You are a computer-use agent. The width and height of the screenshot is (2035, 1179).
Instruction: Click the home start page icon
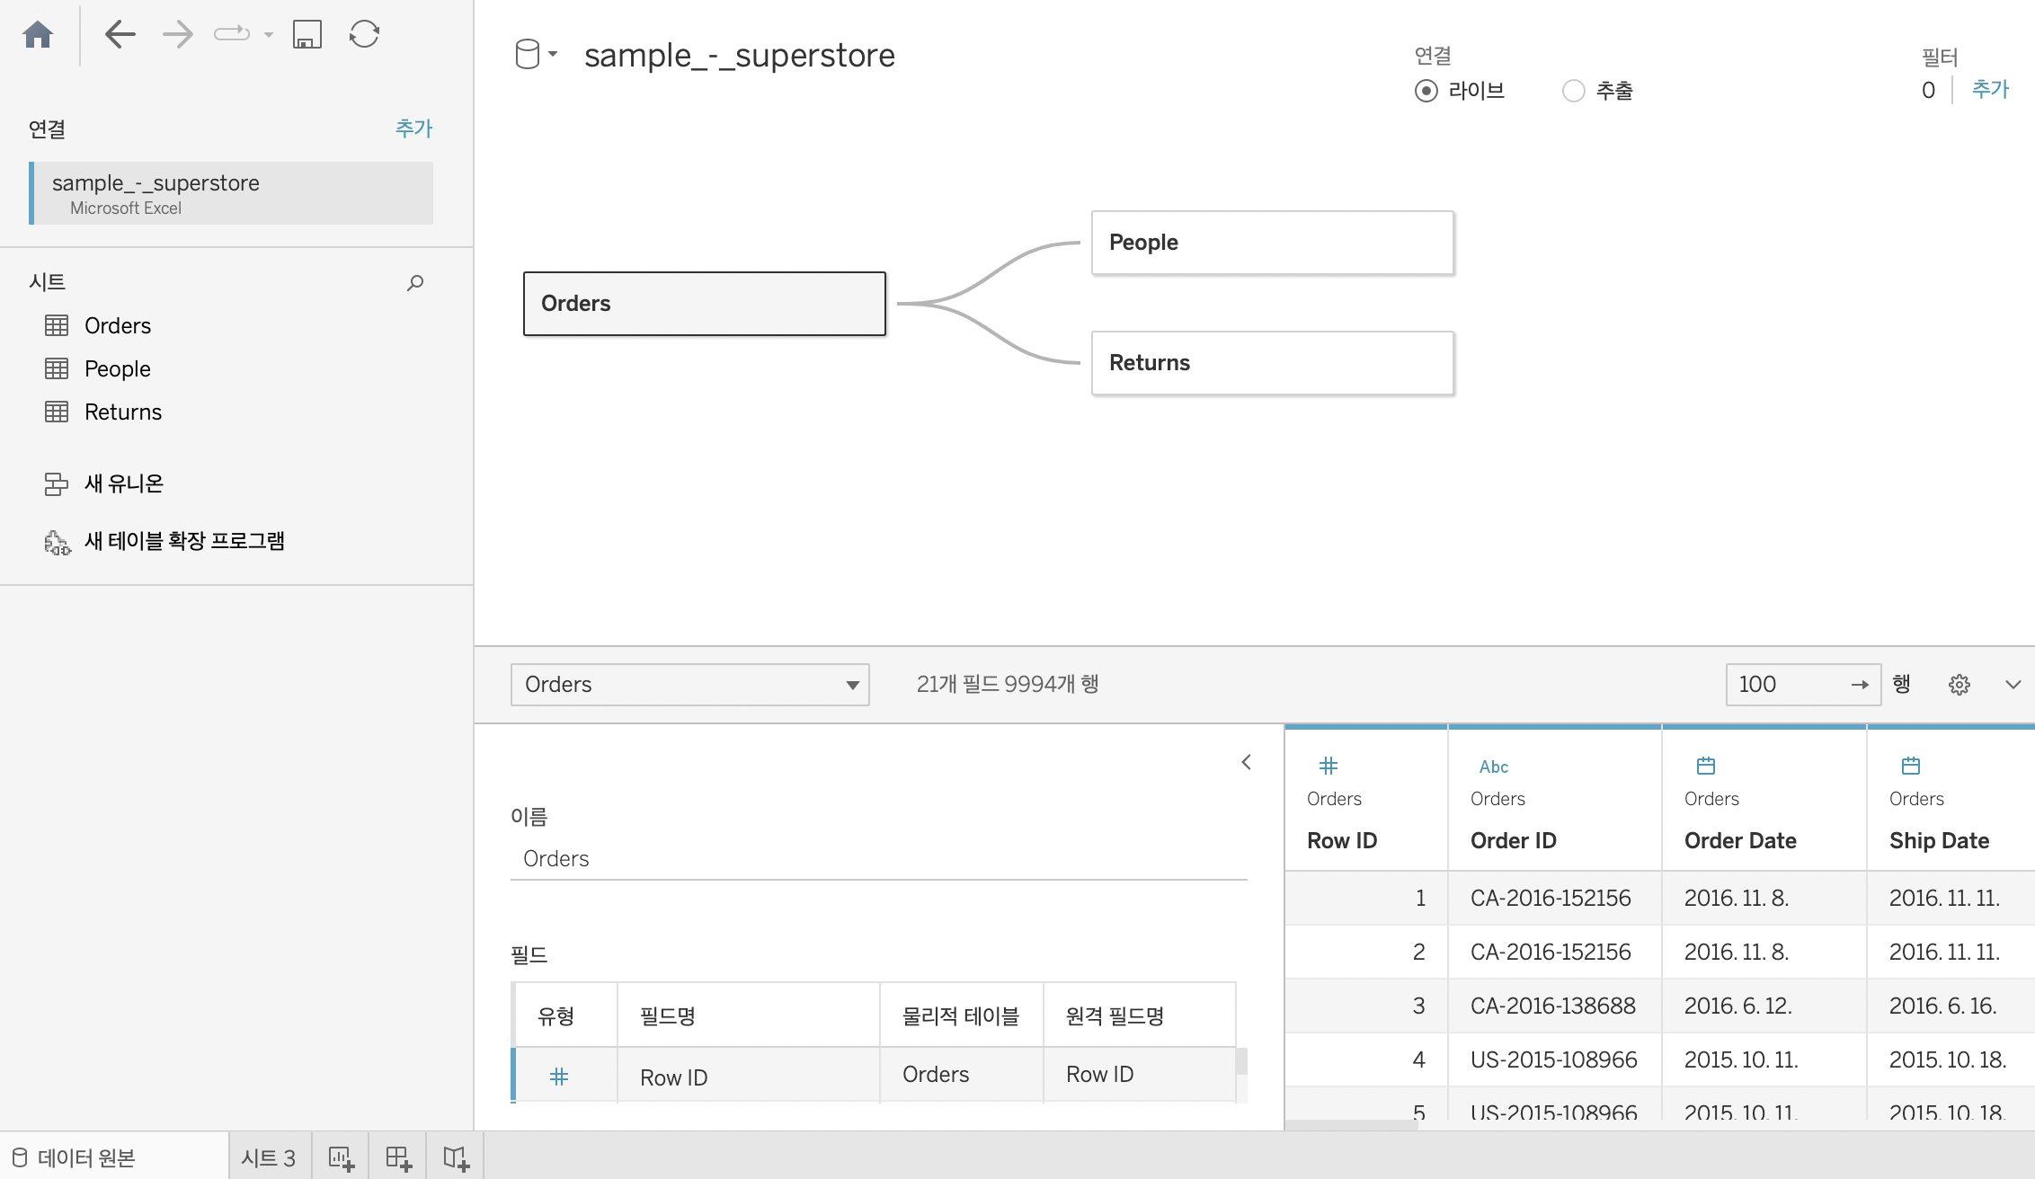38,35
